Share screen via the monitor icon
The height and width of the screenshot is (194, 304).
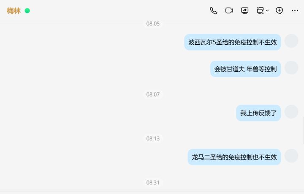pyautogui.click(x=244, y=11)
